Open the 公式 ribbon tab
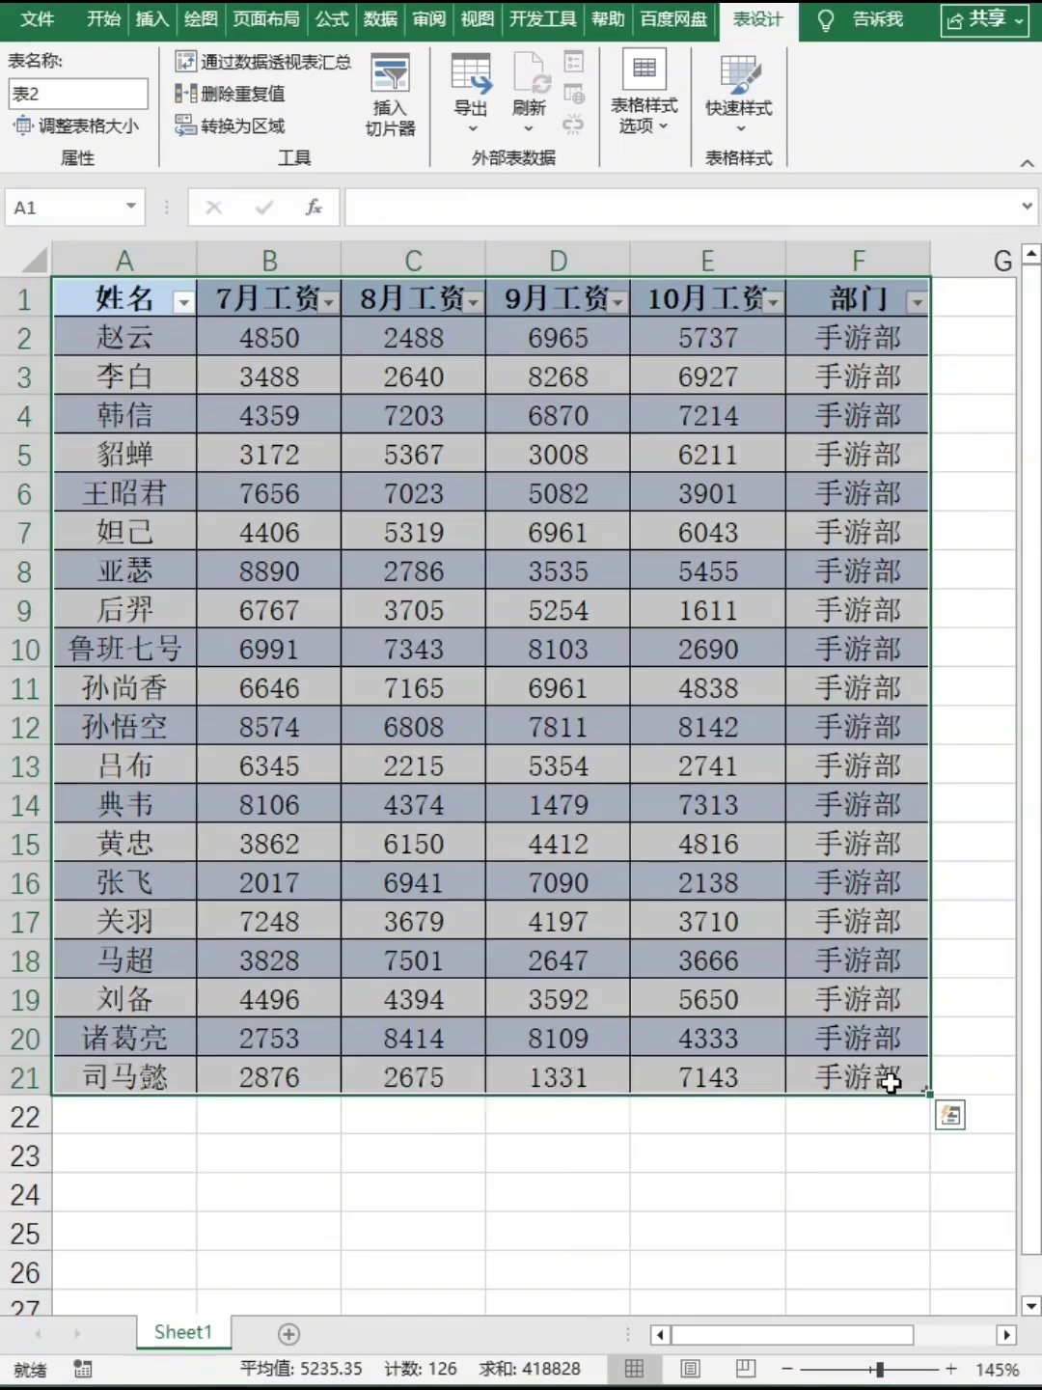 click(332, 19)
